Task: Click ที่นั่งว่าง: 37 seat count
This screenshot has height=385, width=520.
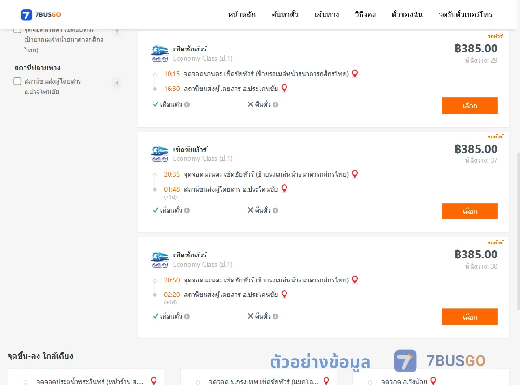Action: point(481,160)
